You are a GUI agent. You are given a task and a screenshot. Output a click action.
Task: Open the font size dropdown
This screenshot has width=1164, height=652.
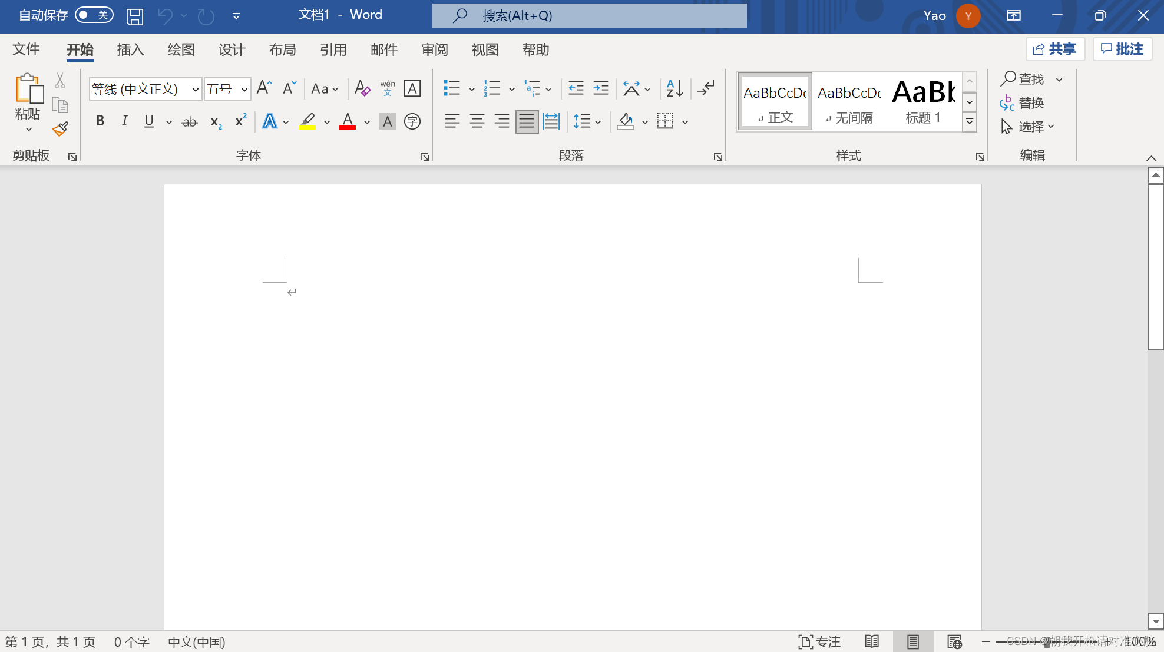[244, 90]
